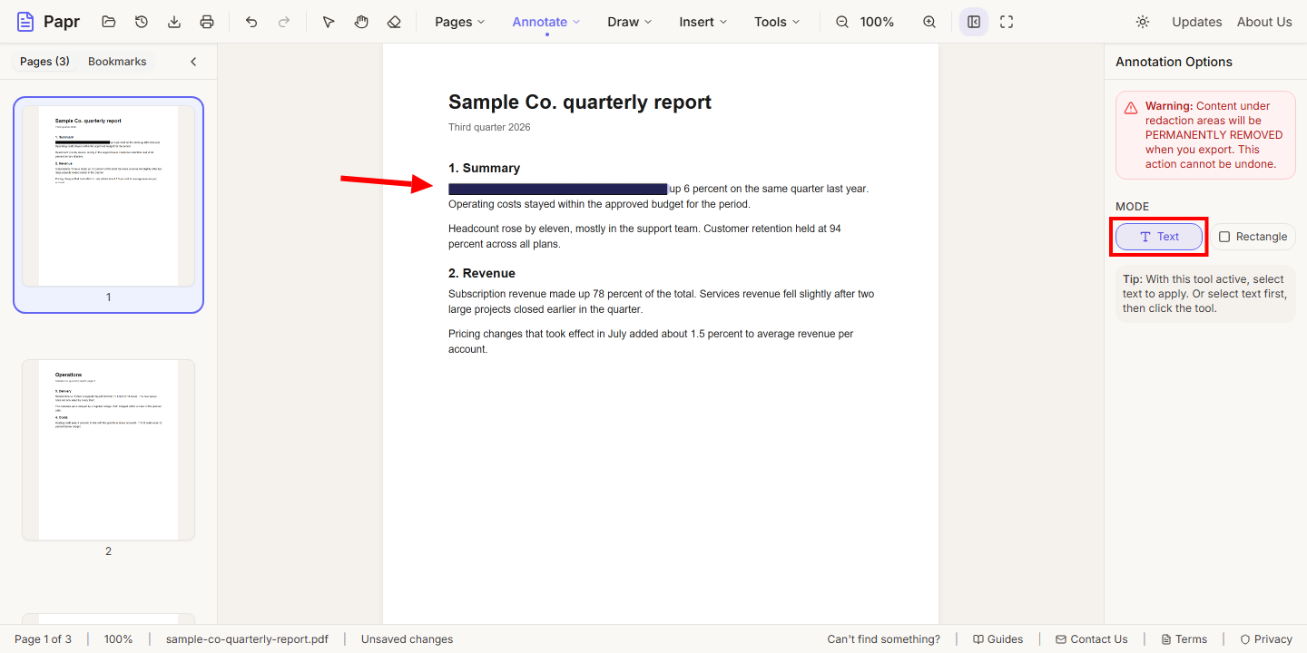Open a file with the folder icon
This screenshot has height=653, width=1307.
coord(109,22)
